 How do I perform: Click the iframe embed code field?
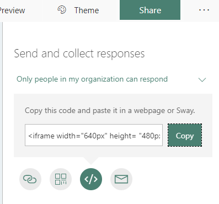[x=94, y=135]
